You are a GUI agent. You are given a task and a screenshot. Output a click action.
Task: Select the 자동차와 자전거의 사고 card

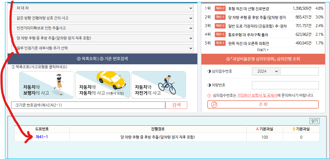click(x=158, y=85)
